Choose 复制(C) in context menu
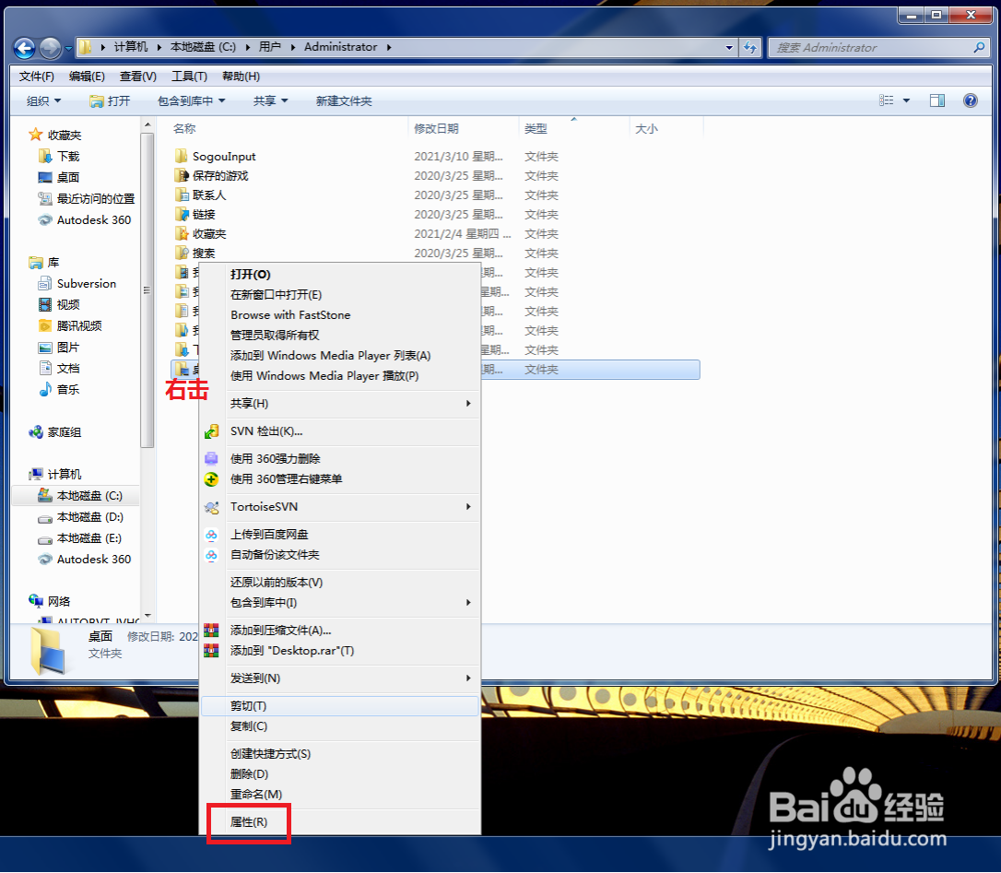1001x873 pixels. coord(341,726)
